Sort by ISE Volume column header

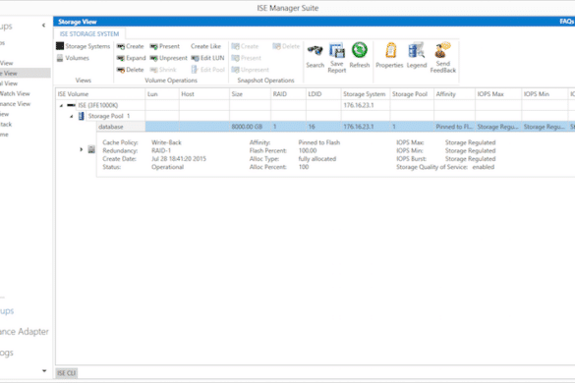point(100,94)
